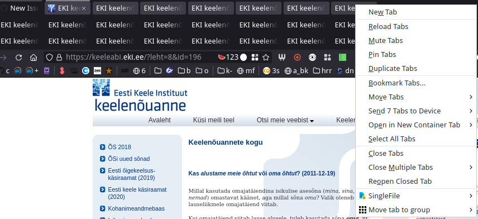
Task: Choose Duplicate Tabs menu entry
Action: tap(417, 69)
